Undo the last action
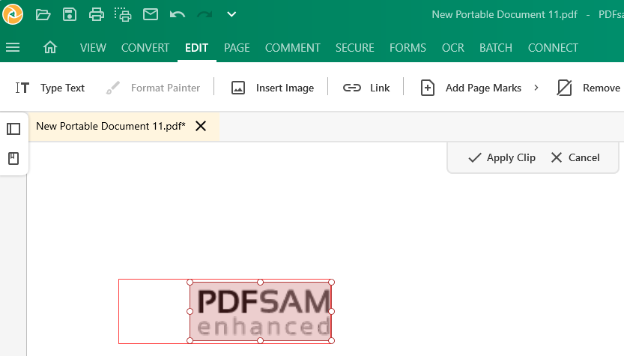Image resolution: width=624 pixels, height=356 pixels. tap(177, 15)
